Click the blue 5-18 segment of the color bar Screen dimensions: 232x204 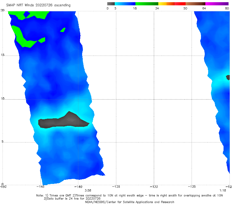(125, 4)
